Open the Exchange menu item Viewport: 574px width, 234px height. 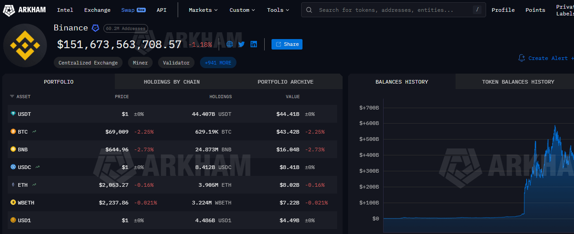pos(97,10)
